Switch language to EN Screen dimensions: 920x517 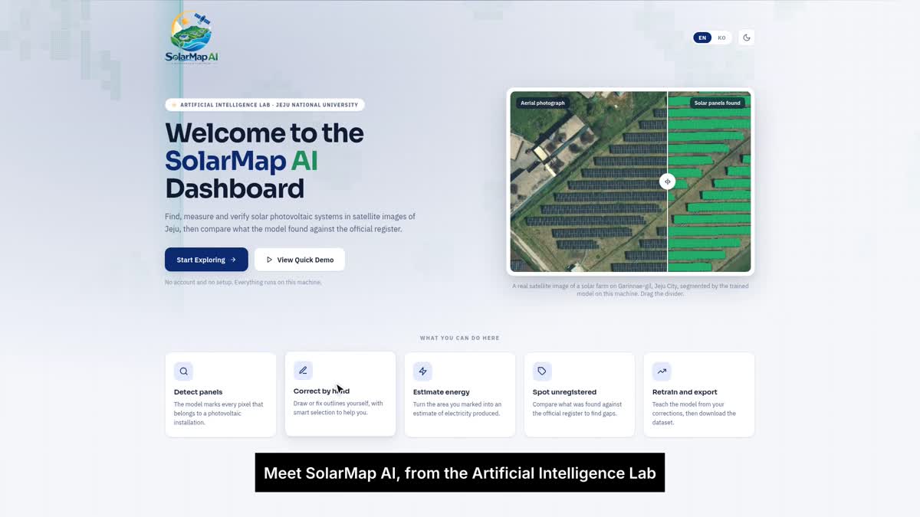click(x=702, y=38)
